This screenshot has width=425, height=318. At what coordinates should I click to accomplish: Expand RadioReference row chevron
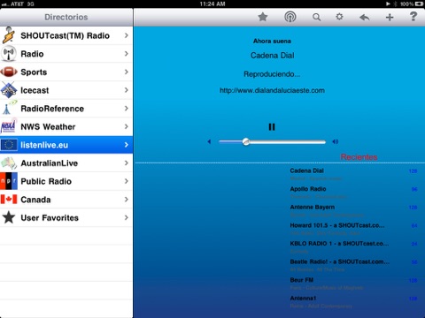pos(127,109)
